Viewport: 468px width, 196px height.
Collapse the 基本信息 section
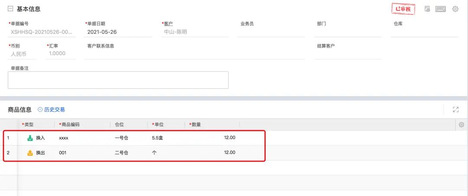click(x=10, y=9)
